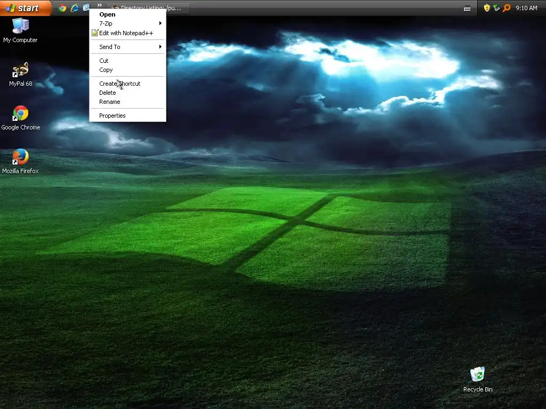
Task: Choose Edit with Notepad++
Action: (x=127, y=33)
